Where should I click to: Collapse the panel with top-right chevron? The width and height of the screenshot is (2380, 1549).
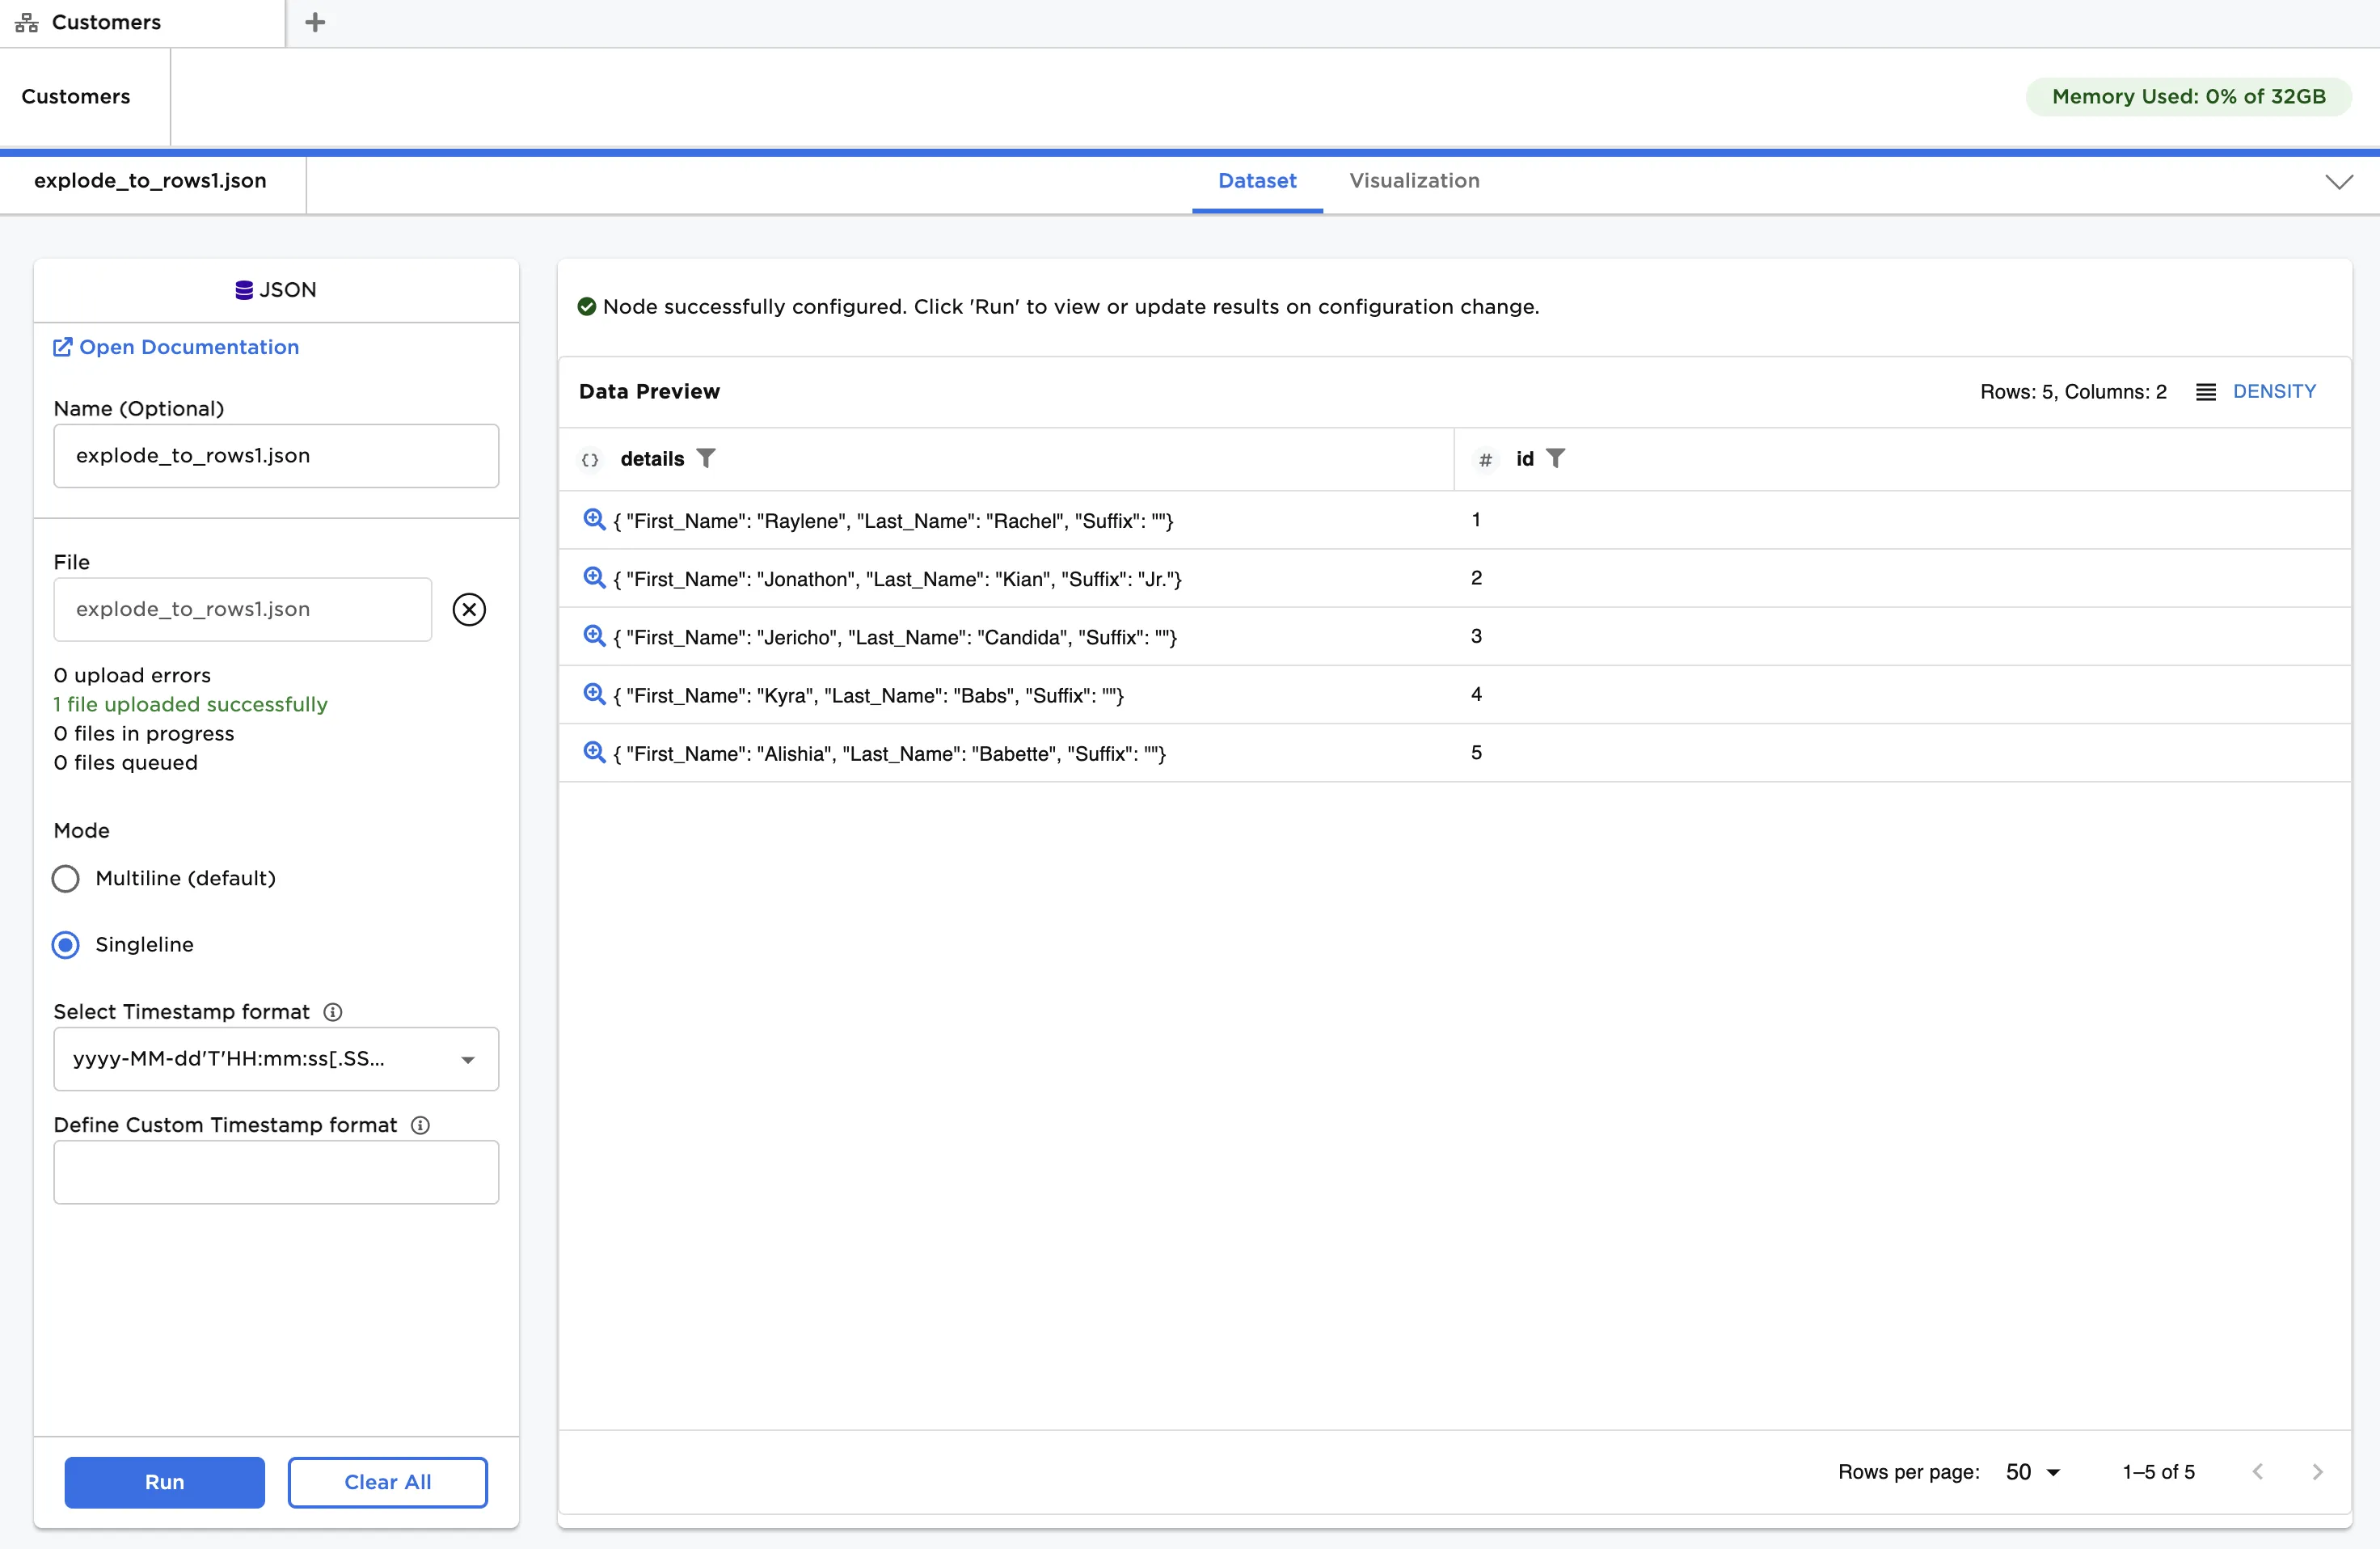[x=2339, y=181]
